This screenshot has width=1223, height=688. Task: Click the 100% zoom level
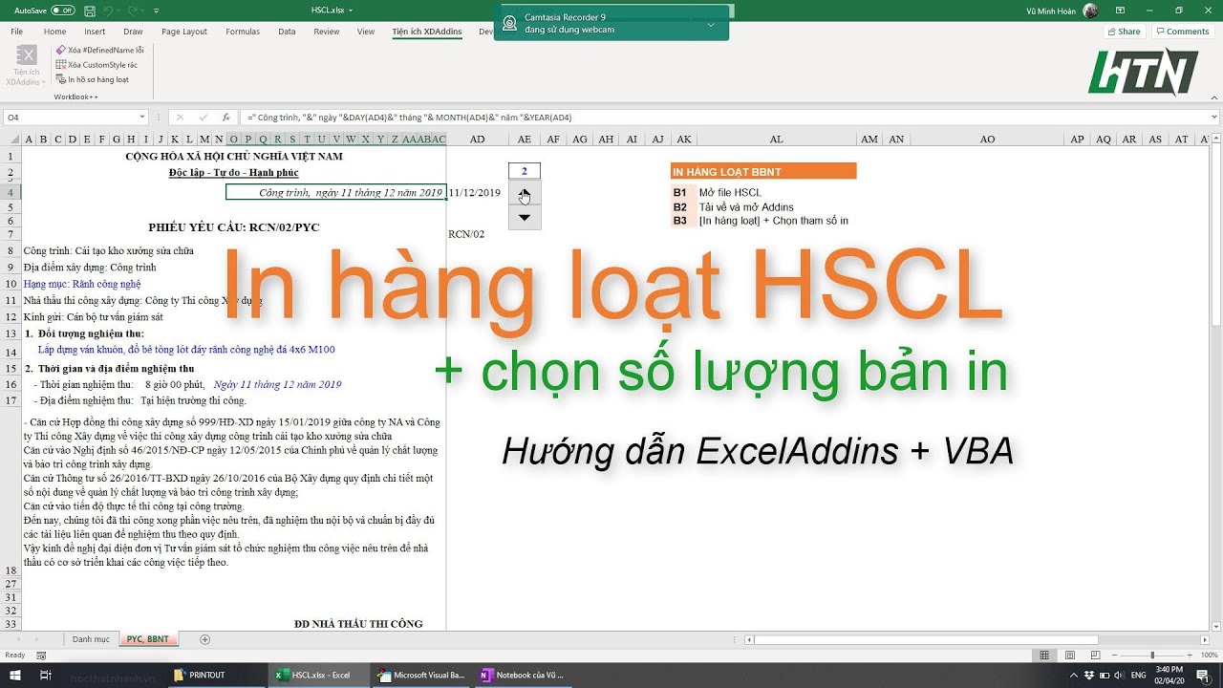(1210, 656)
